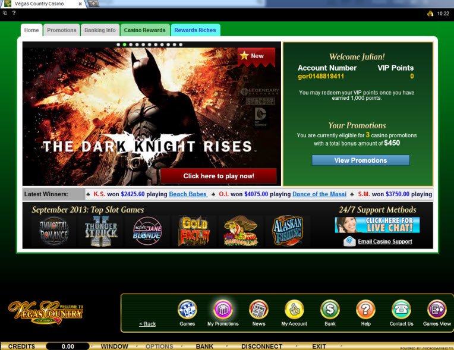The image size is (454, 350).
Task: Click the View Promotions button
Action: tap(361, 160)
